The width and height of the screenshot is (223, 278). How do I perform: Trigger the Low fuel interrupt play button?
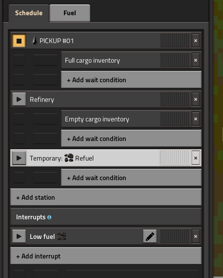tap(19, 236)
